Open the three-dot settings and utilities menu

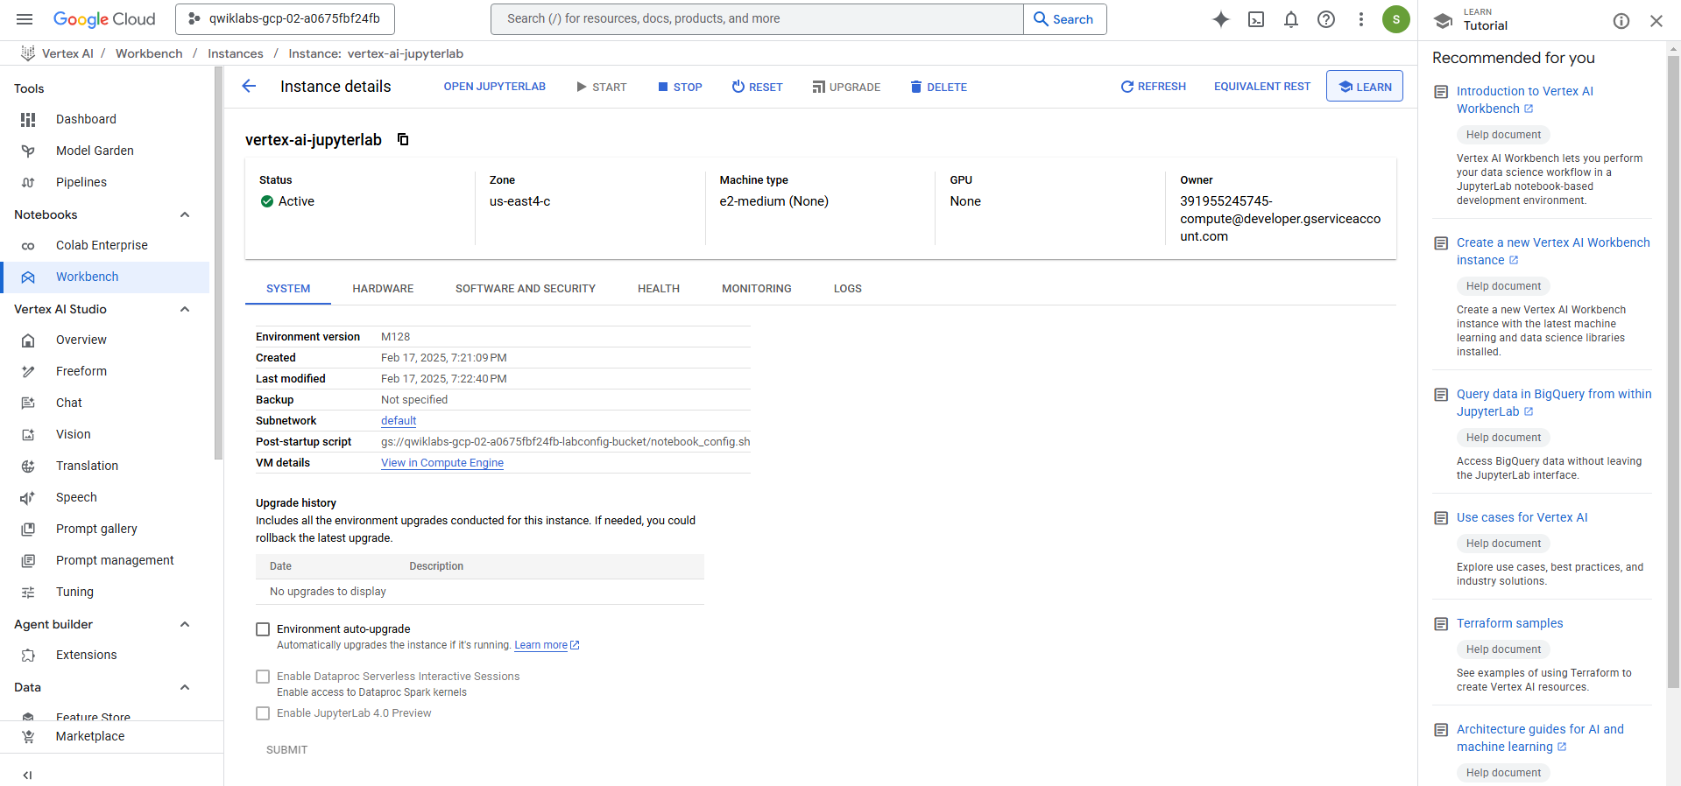(1361, 19)
